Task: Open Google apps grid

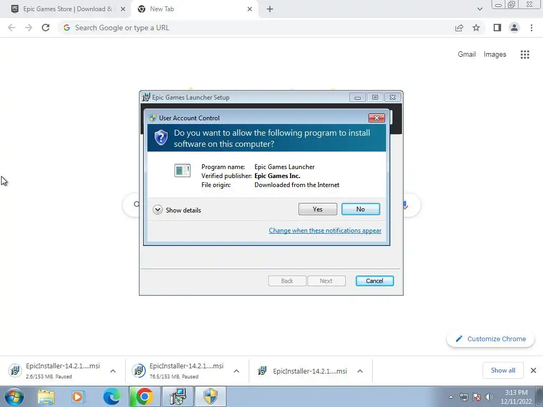Action: click(524, 55)
